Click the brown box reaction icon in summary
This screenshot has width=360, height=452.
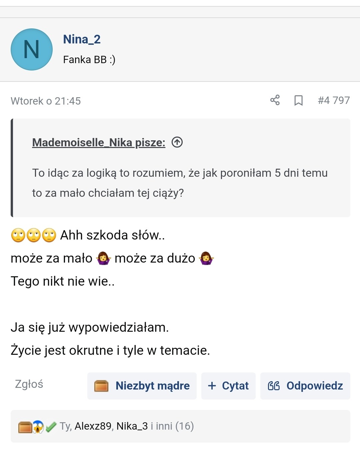25,427
